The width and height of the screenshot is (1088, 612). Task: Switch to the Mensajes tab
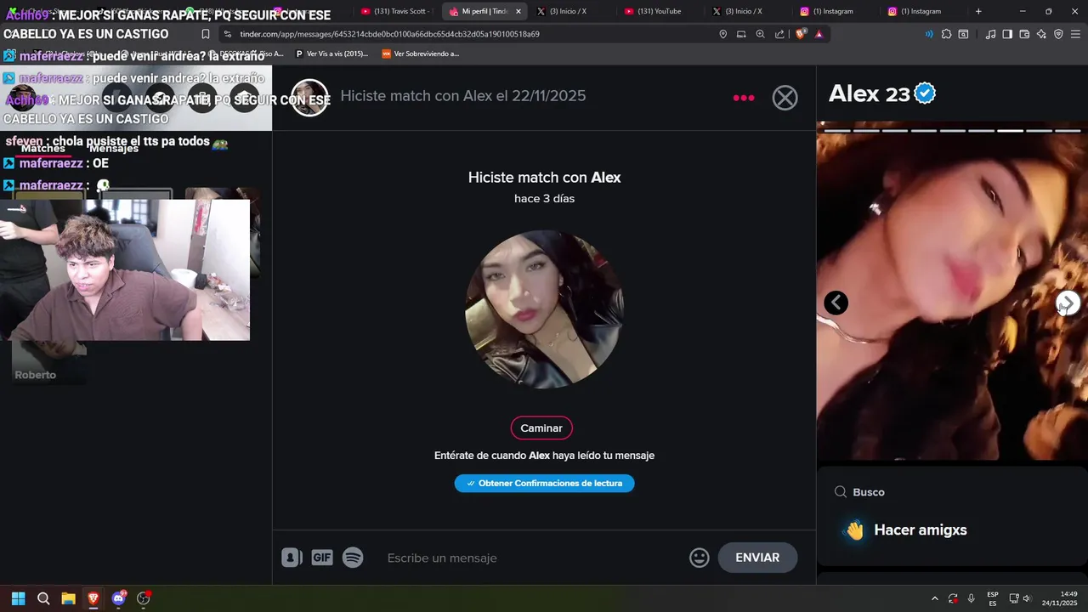114,148
